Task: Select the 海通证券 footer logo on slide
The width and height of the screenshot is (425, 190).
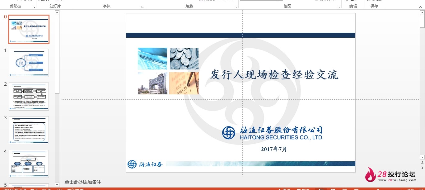Action: point(145,164)
